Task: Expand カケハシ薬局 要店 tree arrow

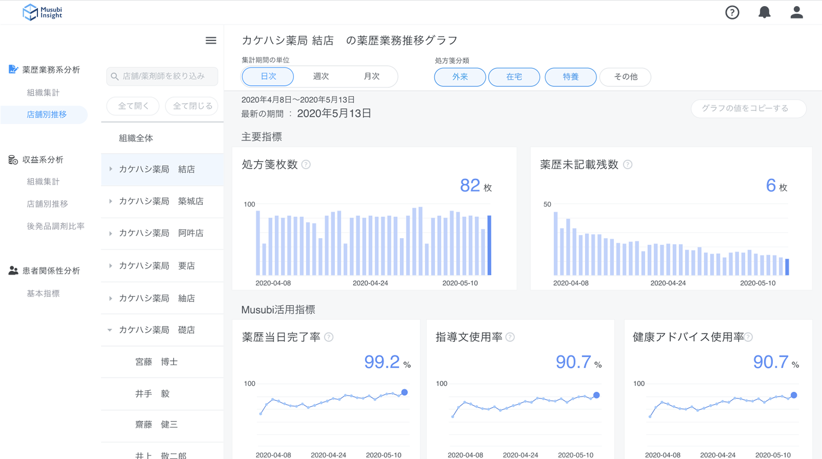Action: point(110,265)
